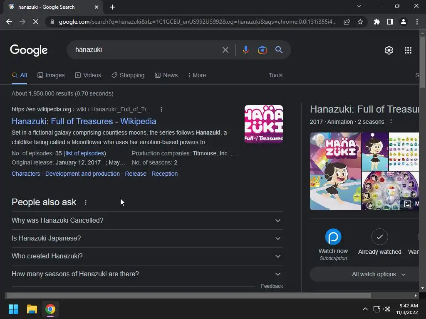The width and height of the screenshot is (426, 319).
Task: Expand How many seasons of Hanazuki question
Action: click(147, 274)
